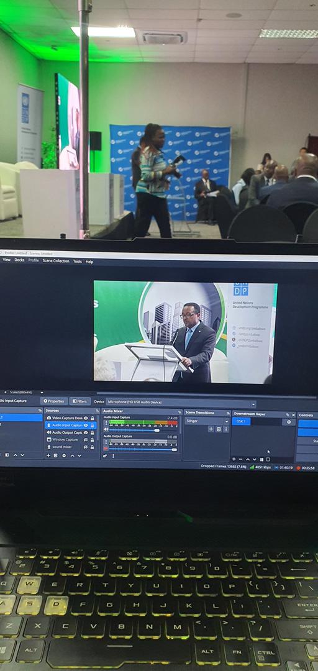
Task: Move the scene up using the Scenes toolbar arrow
Action: pos(15,455)
